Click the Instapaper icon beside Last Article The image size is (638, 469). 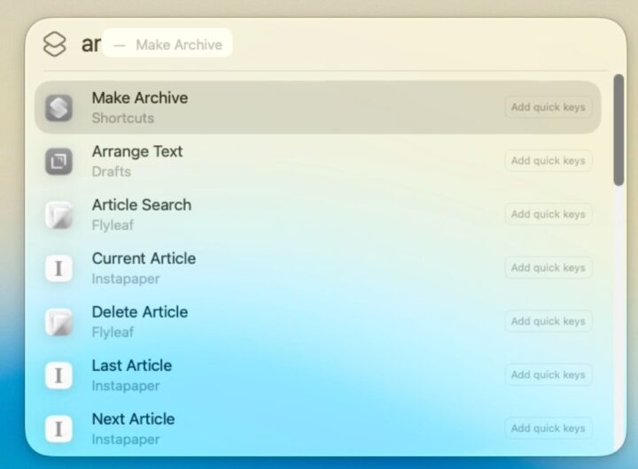tap(58, 375)
